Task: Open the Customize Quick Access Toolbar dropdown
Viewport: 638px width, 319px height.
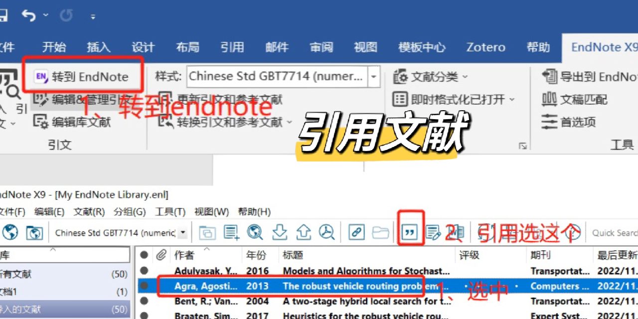Action: click(x=93, y=16)
